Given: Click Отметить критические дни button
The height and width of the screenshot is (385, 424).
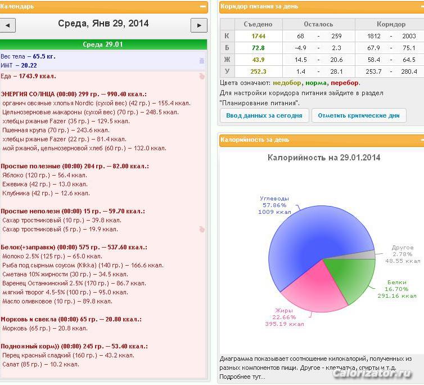Looking at the screenshot, I should click(359, 115).
